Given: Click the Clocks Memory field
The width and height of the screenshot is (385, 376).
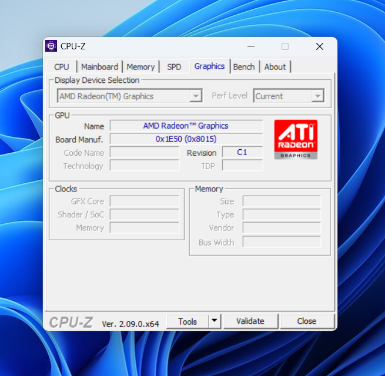Looking at the screenshot, I should (145, 228).
